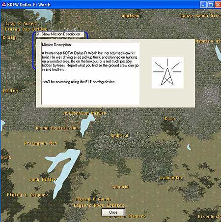
Task: Click the Lazy K Acres label
Action: click(21, 24)
